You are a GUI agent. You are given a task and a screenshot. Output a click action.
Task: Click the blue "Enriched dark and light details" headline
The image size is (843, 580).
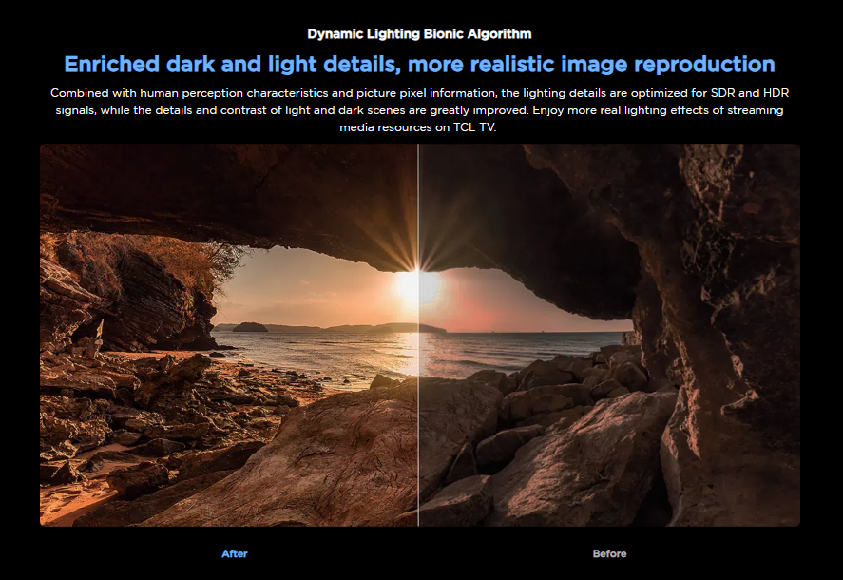[x=419, y=64]
